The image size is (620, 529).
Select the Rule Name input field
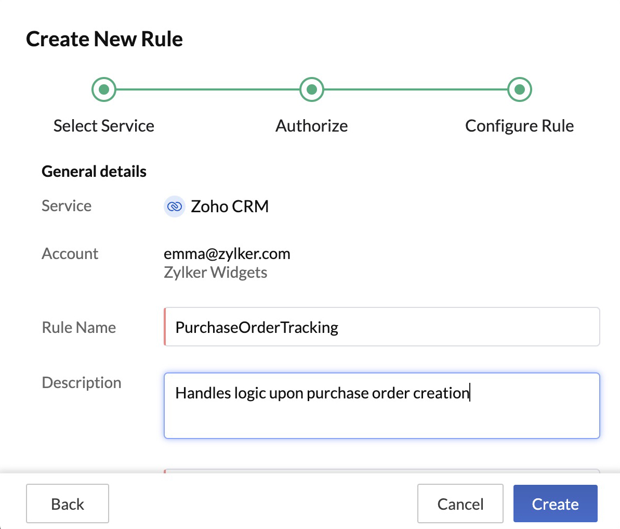[382, 327]
